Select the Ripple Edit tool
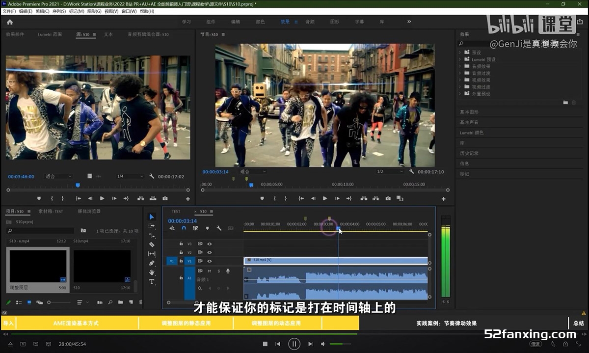 [x=152, y=235]
